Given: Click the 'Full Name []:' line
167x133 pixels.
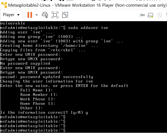Looking at the screenshot, I should tap(36, 90).
